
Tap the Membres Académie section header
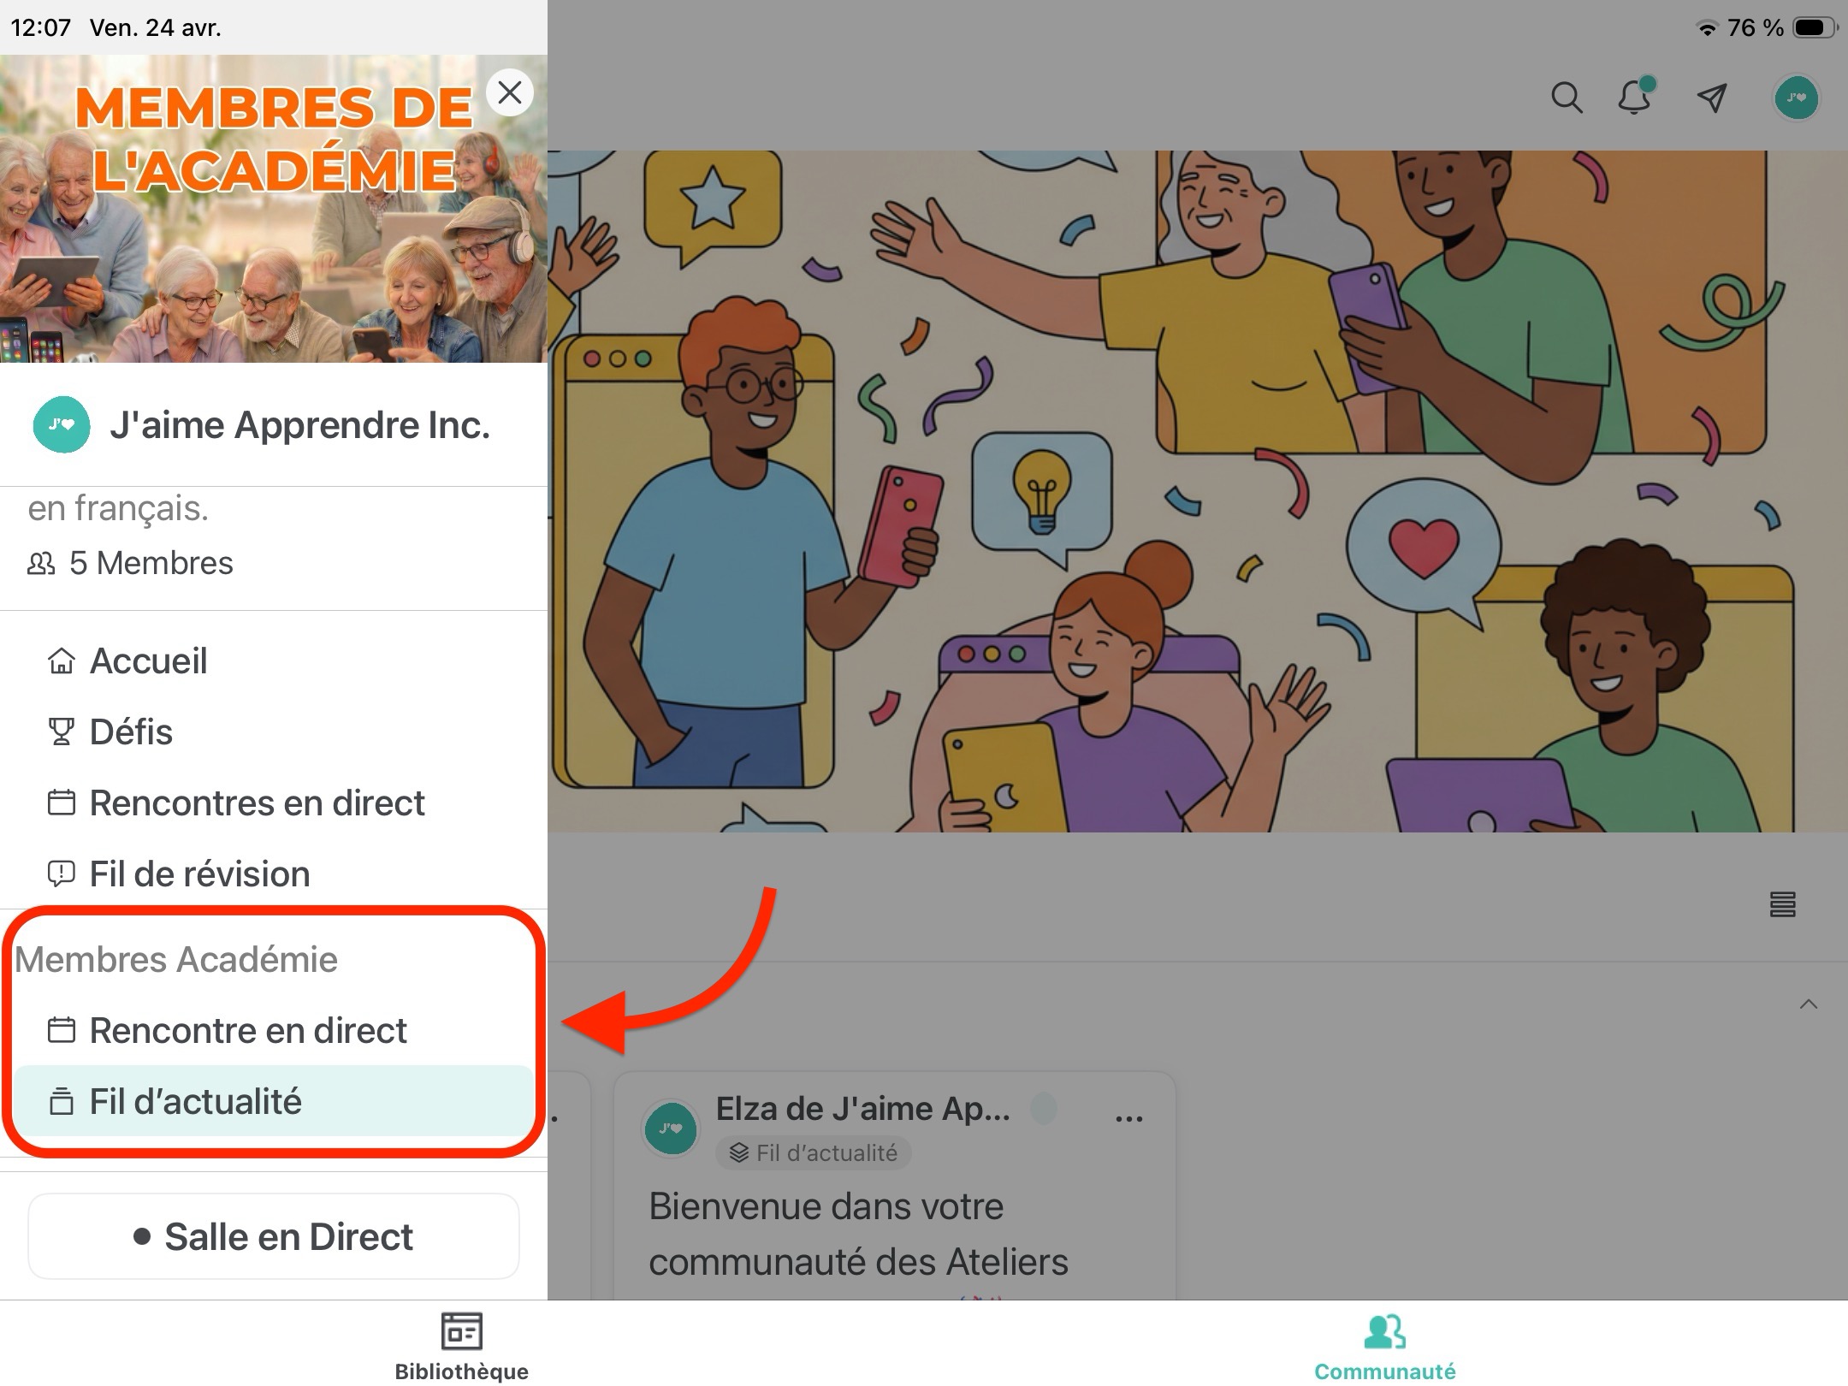(x=176, y=959)
